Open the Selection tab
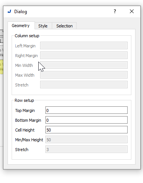Viewport: 143px width, 183px height. tap(64, 26)
